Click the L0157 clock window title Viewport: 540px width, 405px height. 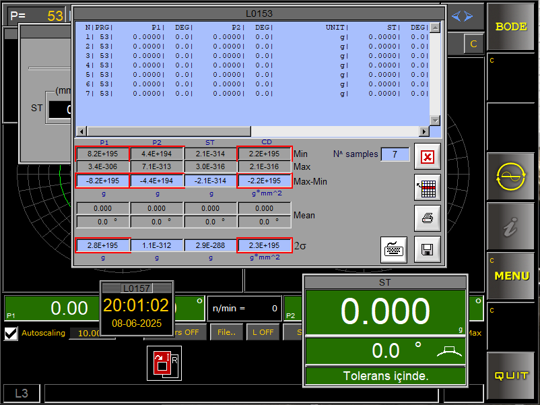[x=137, y=288]
